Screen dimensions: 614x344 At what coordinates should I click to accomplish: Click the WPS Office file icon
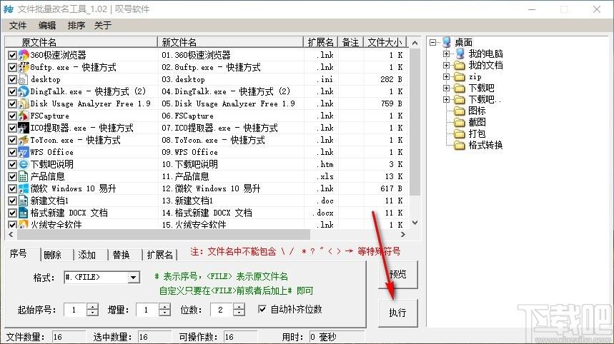(x=24, y=152)
